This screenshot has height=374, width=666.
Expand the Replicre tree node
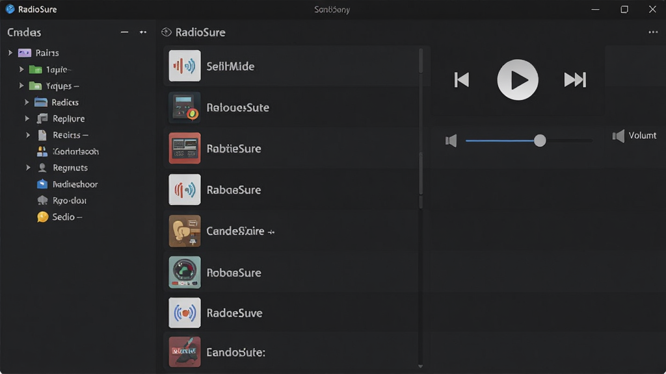[x=27, y=119]
